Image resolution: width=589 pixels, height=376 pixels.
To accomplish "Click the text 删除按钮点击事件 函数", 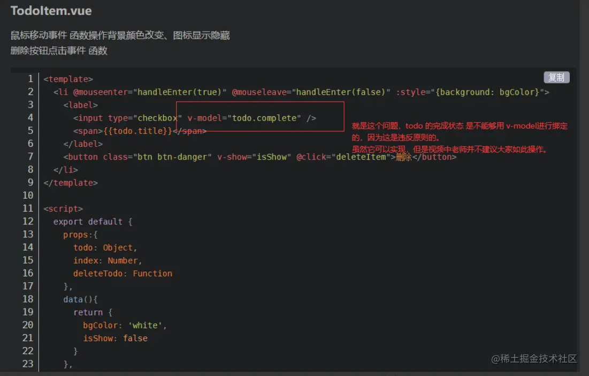I will 59,51.
